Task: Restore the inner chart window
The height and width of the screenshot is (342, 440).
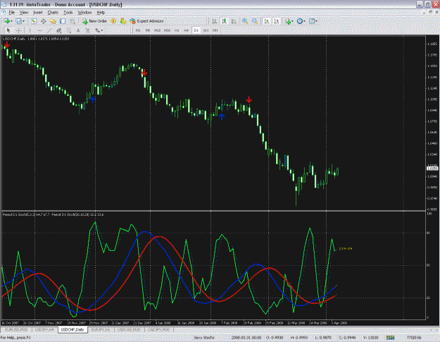Action: pyautogui.click(x=430, y=13)
